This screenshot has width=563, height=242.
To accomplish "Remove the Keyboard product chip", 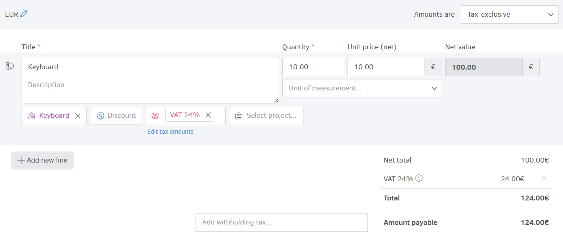I will coord(78,116).
